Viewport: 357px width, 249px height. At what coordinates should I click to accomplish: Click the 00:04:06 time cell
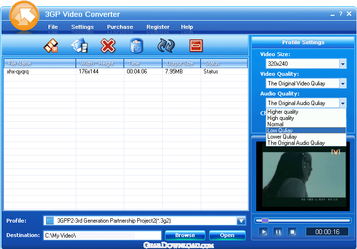pos(137,71)
